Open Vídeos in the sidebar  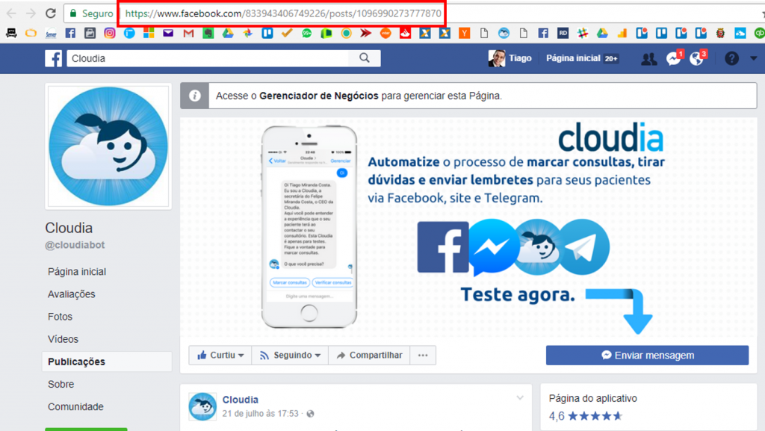point(63,339)
